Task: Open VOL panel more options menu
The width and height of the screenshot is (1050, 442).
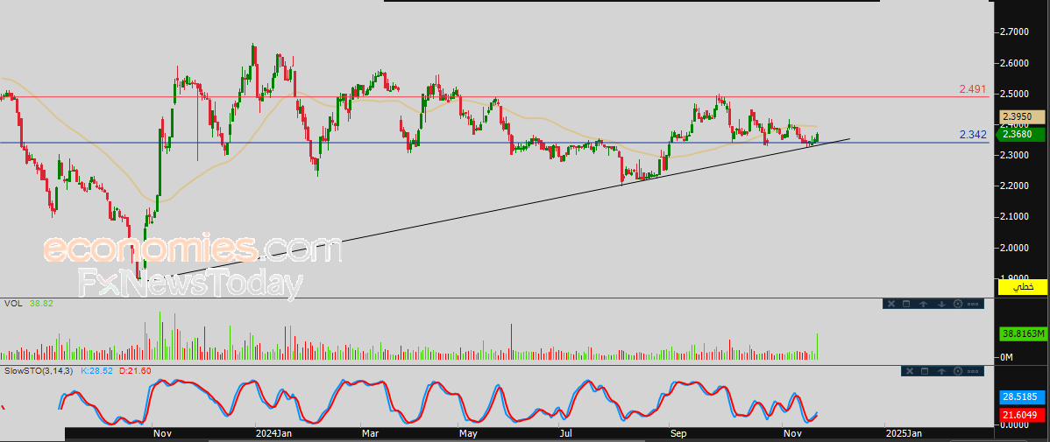Action: [x=973, y=304]
